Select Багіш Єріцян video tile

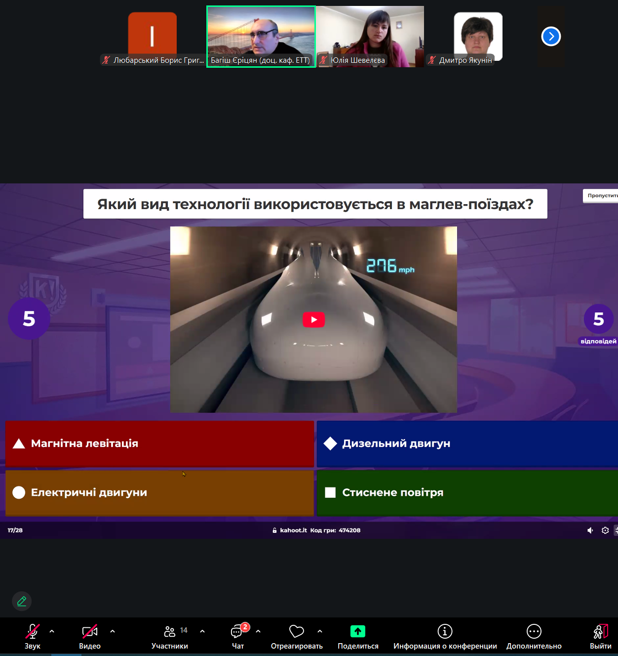click(x=261, y=37)
